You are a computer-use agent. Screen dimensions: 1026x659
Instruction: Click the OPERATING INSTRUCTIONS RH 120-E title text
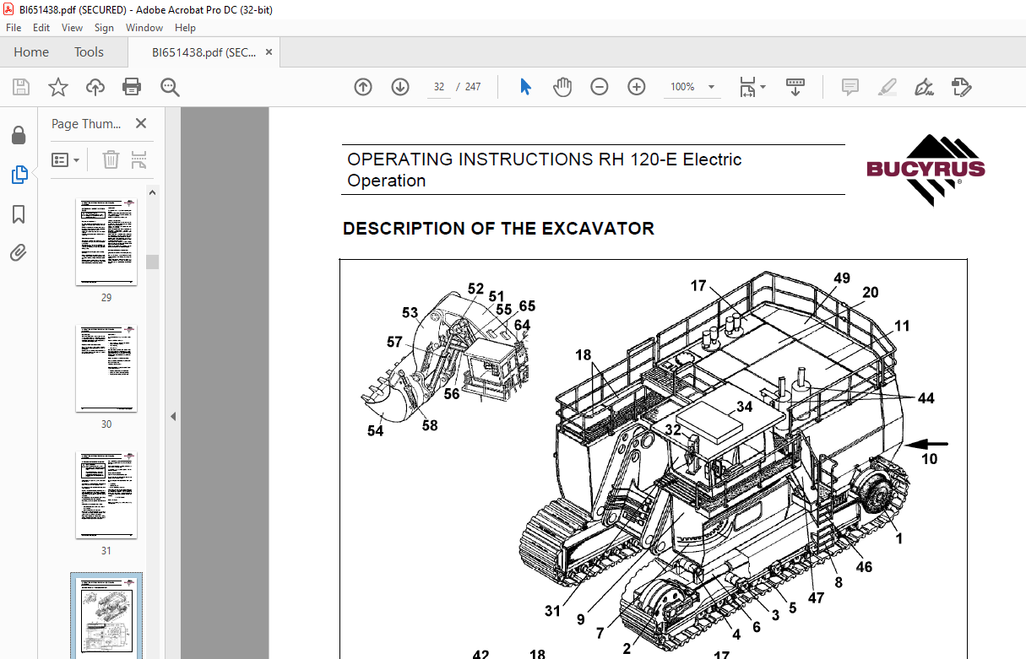pos(544,170)
